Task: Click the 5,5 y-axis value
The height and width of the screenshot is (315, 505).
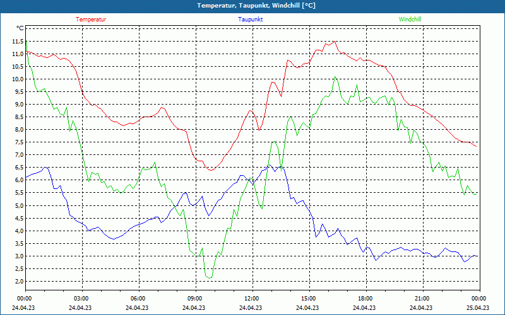Action: pyautogui.click(x=20, y=193)
